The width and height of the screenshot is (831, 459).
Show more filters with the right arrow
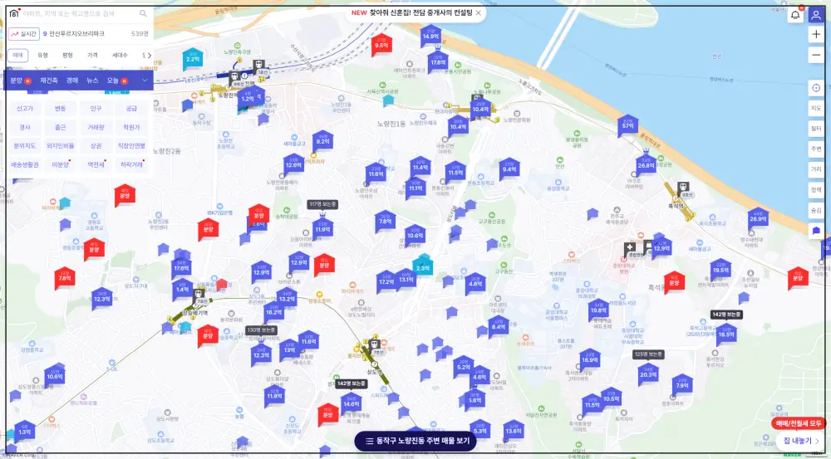point(150,55)
